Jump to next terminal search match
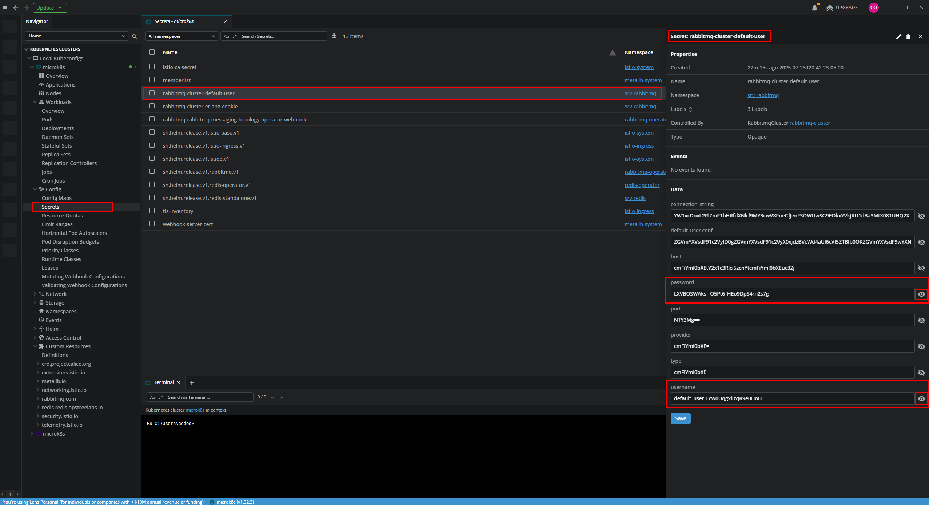This screenshot has height=505, width=929. coord(272,397)
